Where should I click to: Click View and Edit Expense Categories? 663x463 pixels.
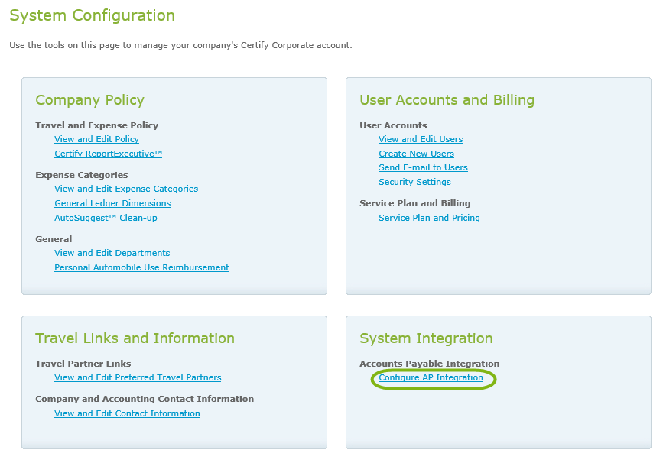126,189
